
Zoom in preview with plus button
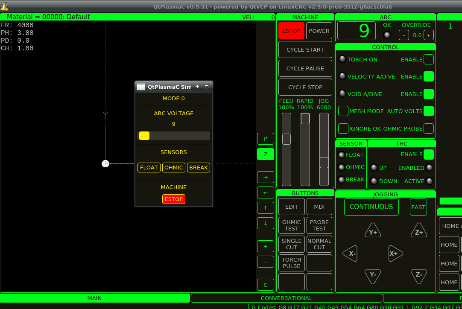point(266,247)
